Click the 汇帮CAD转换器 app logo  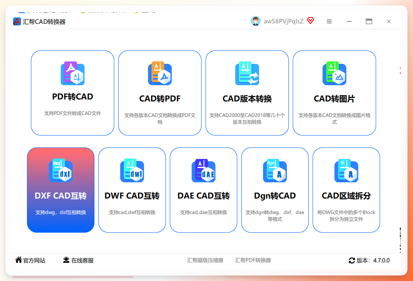(17, 21)
